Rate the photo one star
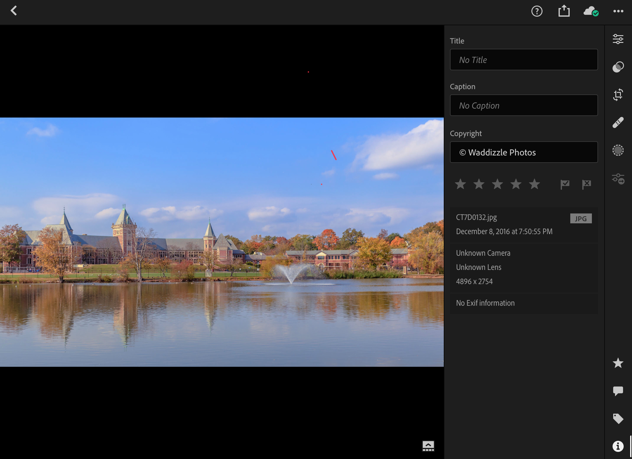The image size is (632, 459). click(x=460, y=184)
